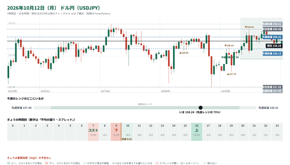
Task: Select the hour 19 timetable cell
Action: 231,132
